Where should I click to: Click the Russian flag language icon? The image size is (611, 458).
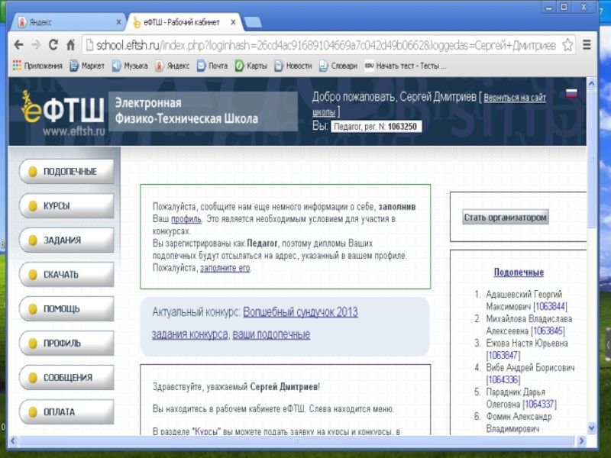pyautogui.click(x=571, y=93)
